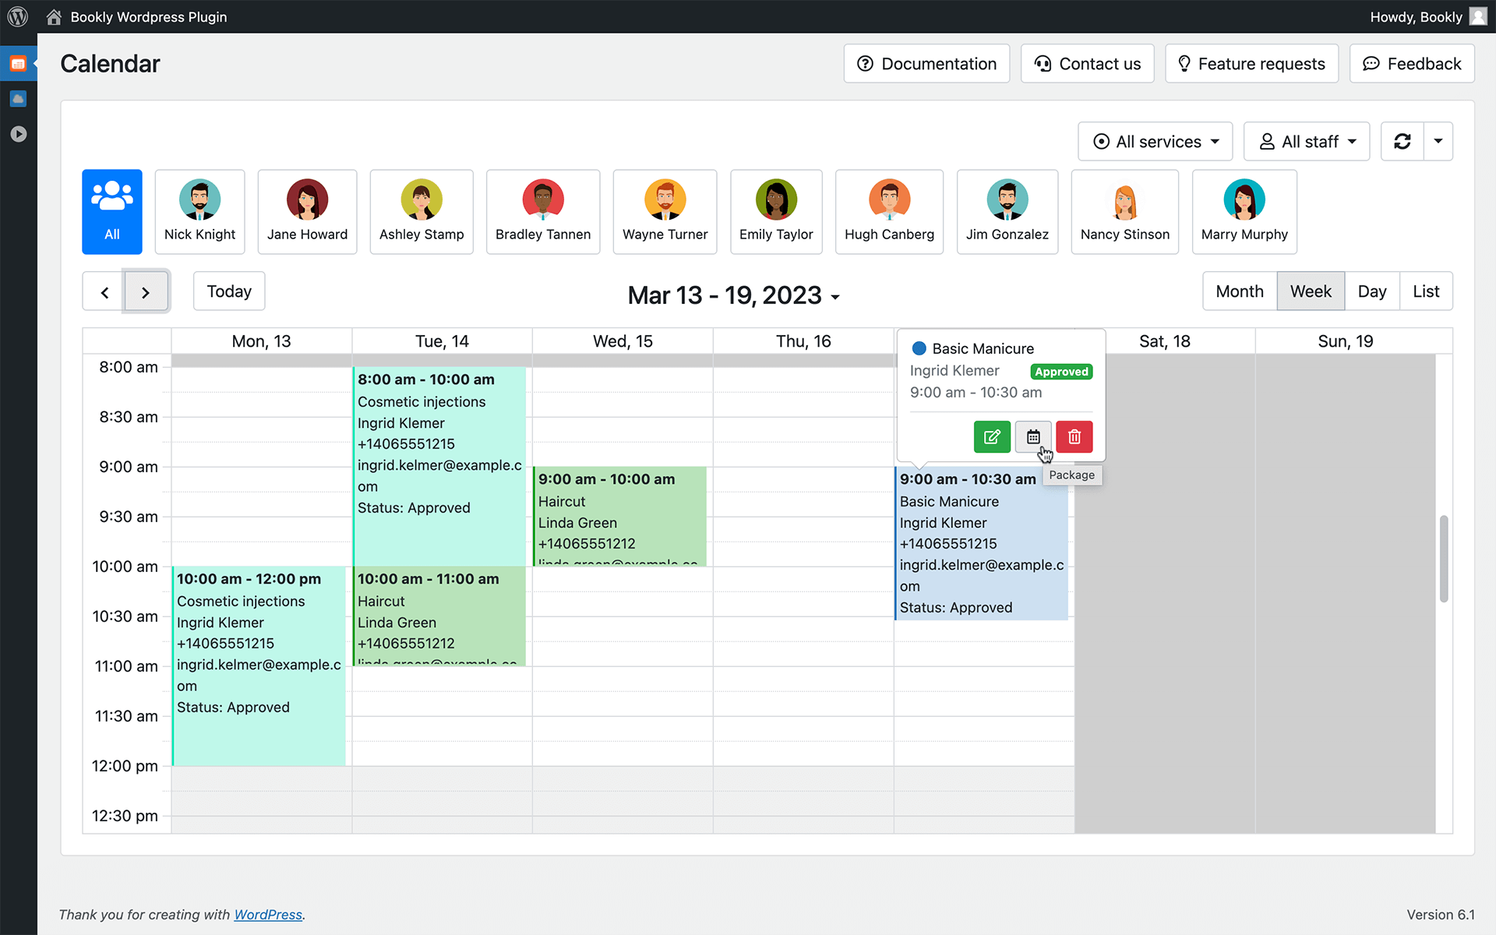The width and height of the screenshot is (1496, 935).
Task: Advance to next week with right arrow
Action: [x=146, y=292]
